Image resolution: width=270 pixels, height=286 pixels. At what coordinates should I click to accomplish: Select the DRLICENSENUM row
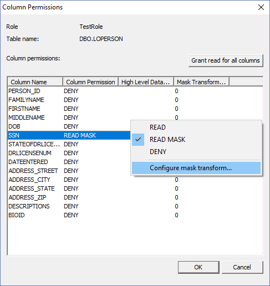pyautogui.click(x=69, y=153)
